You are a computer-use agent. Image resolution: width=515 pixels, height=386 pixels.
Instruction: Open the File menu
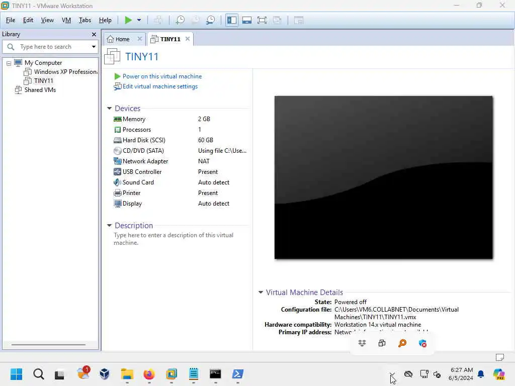(11, 20)
